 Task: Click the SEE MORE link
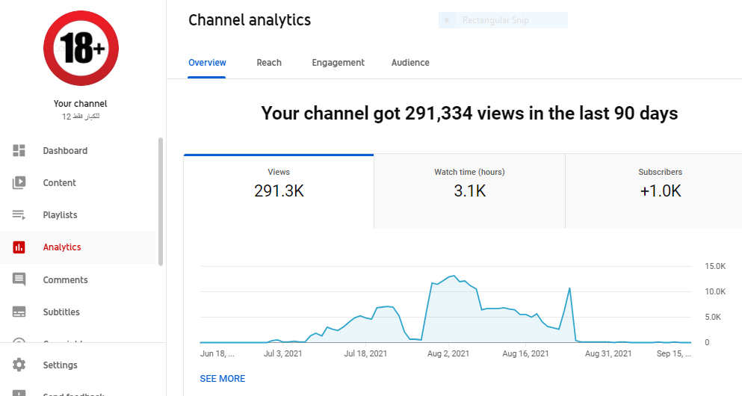coord(223,379)
